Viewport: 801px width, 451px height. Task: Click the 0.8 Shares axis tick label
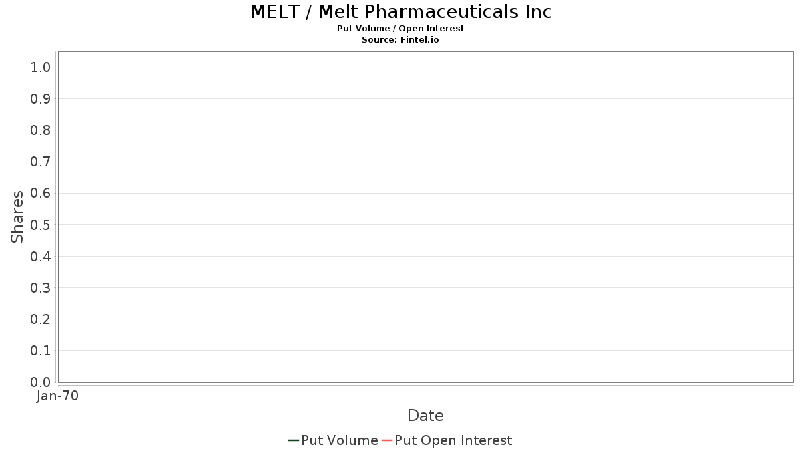tap(41, 130)
